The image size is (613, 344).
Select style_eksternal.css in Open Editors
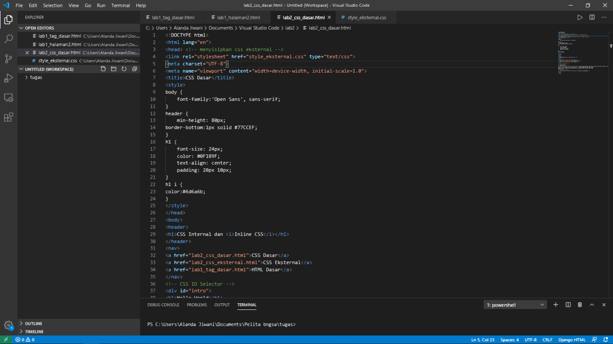point(79,61)
